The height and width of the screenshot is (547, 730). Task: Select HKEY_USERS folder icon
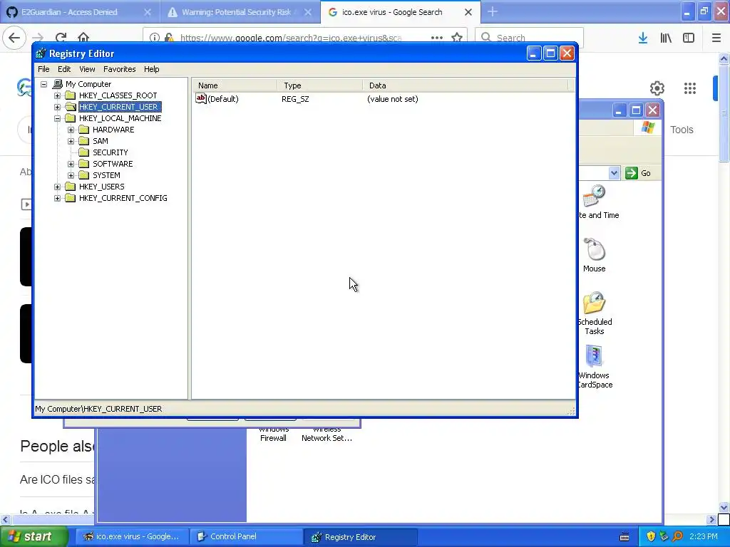click(x=71, y=187)
